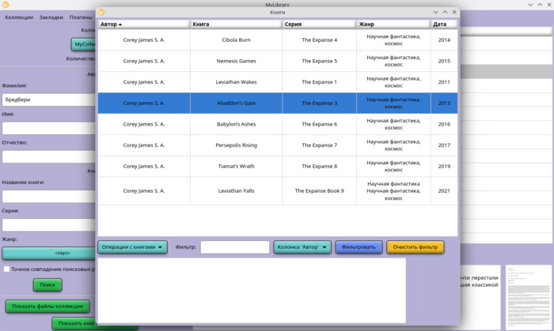Toggle exact search match checkbox
554x331 pixels.
point(6,269)
